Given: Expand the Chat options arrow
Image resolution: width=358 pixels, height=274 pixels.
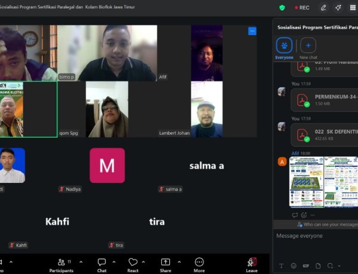Looking at the screenshot, I should pyautogui.click(x=114, y=262).
